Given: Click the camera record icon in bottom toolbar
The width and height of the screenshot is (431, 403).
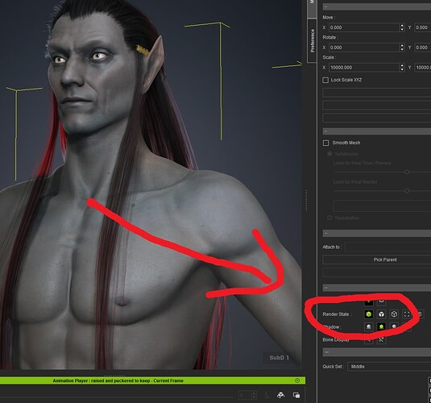Looking at the screenshot, I should click(x=280, y=395).
